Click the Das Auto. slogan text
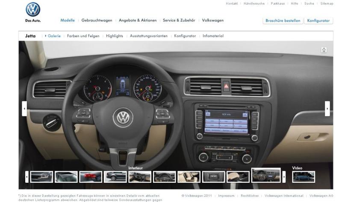 (x=33, y=20)
